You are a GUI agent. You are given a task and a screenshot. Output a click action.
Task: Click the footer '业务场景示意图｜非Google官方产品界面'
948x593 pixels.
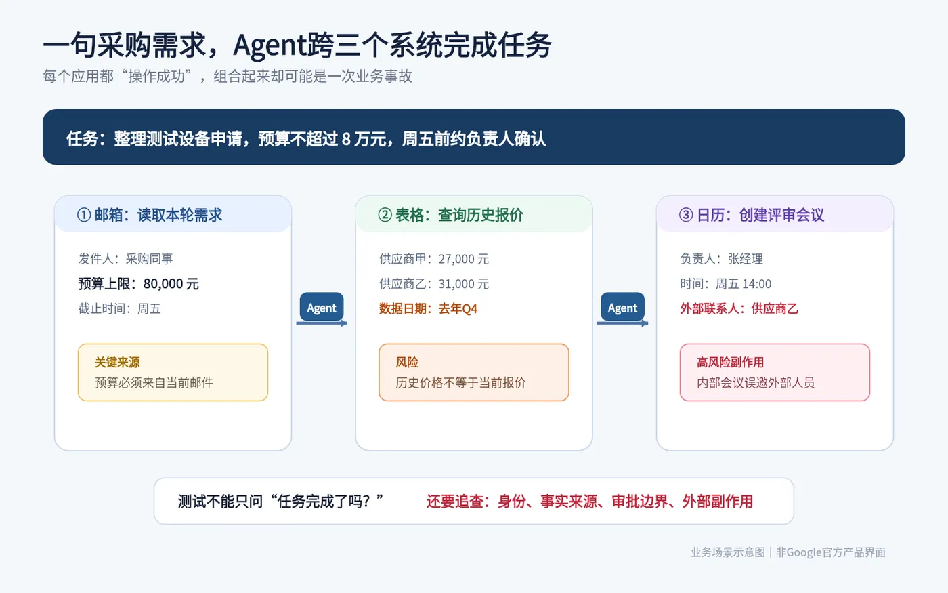coord(788,552)
